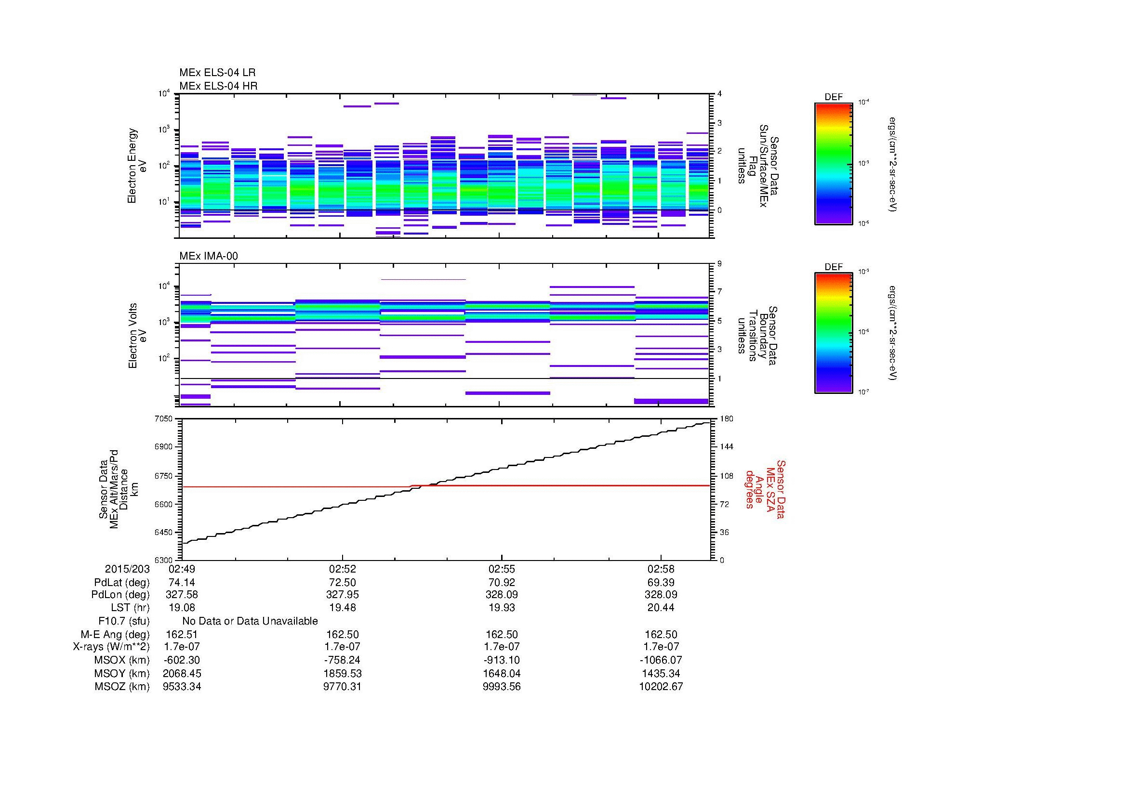The width and height of the screenshot is (1127, 796).
Task: Click the altitude axis tick '6750'
Action: (164, 476)
